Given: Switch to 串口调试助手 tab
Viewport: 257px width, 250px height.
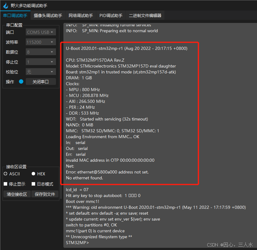Looking at the screenshot, I should pyautogui.click(x=15, y=15).
